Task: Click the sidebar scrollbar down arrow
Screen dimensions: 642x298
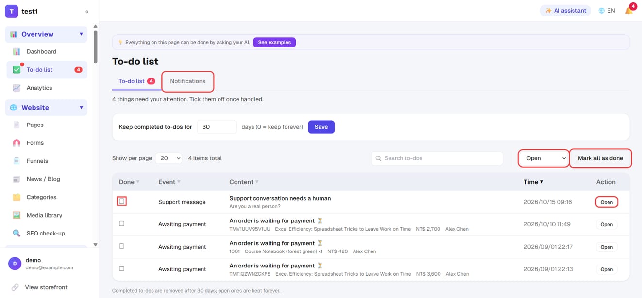Action: point(95,245)
